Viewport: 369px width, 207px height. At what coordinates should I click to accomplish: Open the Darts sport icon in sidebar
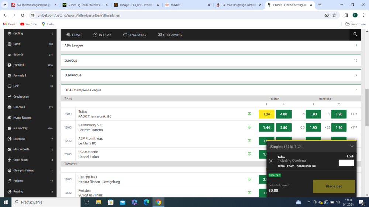click(x=10, y=44)
